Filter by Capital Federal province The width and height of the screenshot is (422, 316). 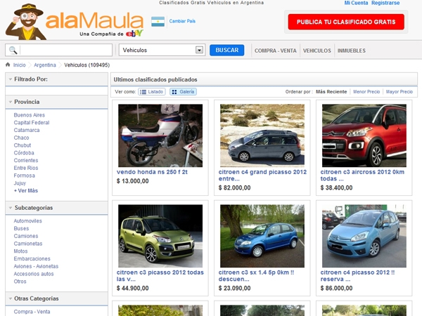tap(32, 122)
